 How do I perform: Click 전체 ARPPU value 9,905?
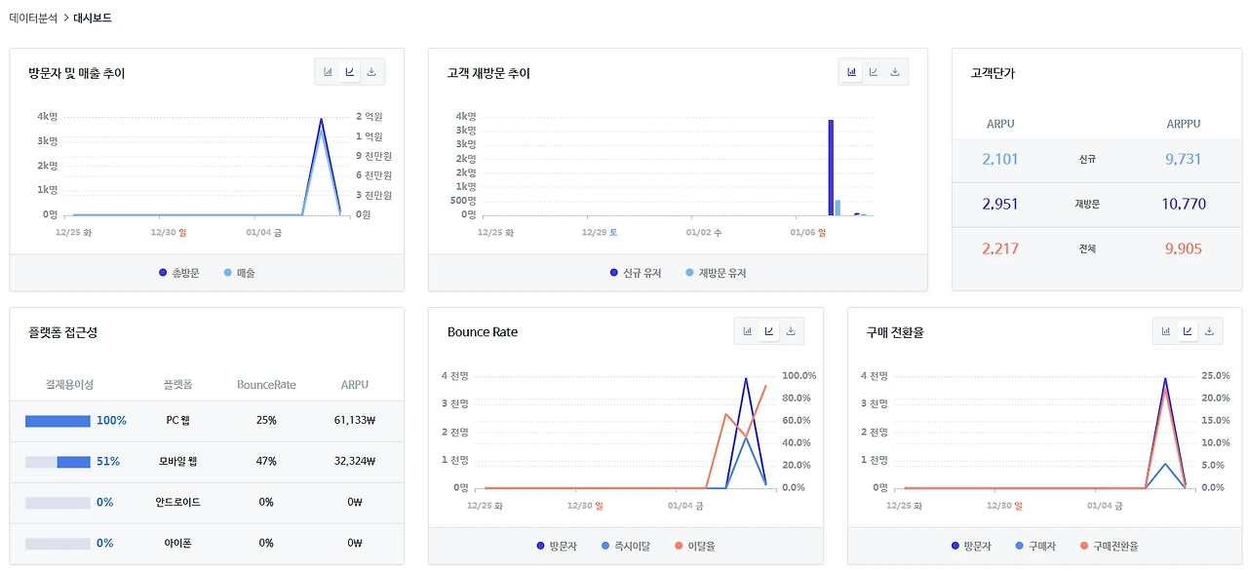pyautogui.click(x=1184, y=248)
